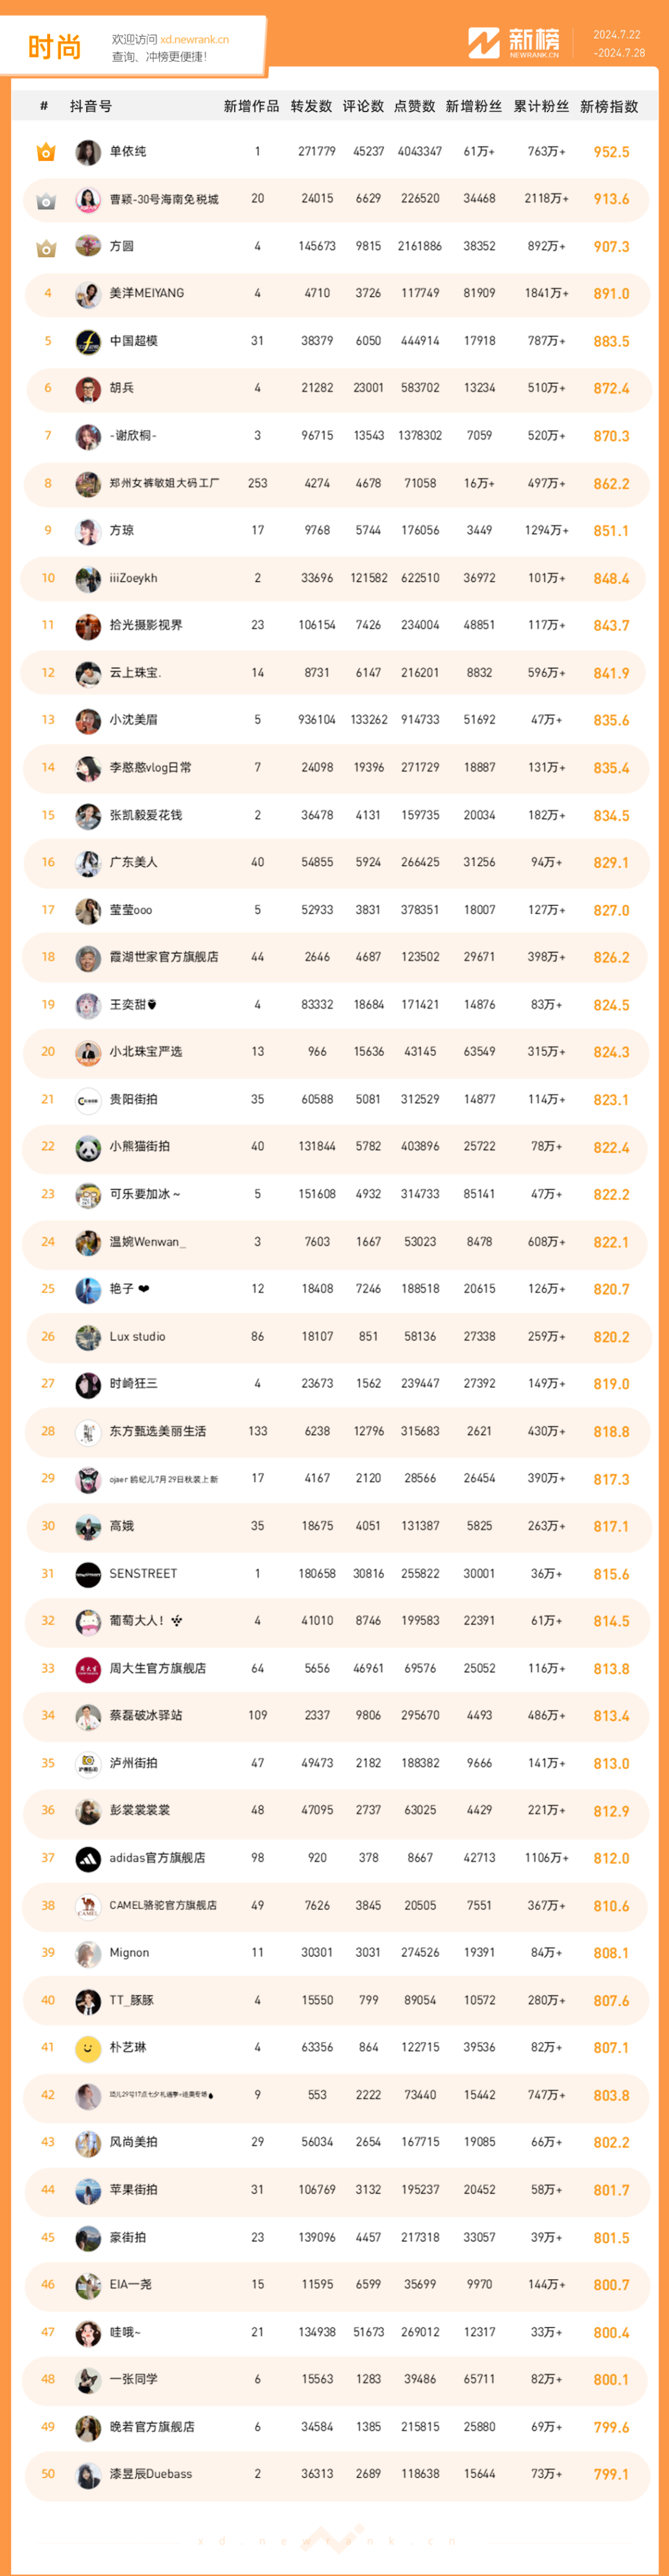This screenshot has height=2576, width=669.
Task: Open the xd.newrank.cn link
Action: (194, 40)
